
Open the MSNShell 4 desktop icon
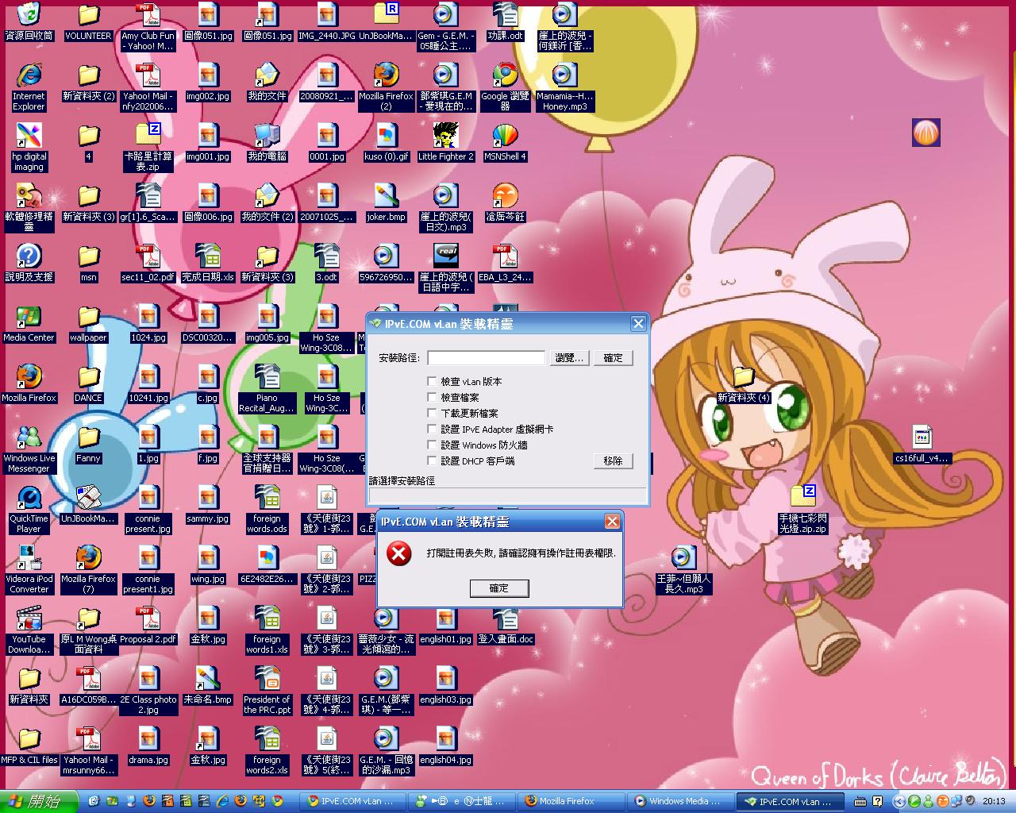click(505, 142)
